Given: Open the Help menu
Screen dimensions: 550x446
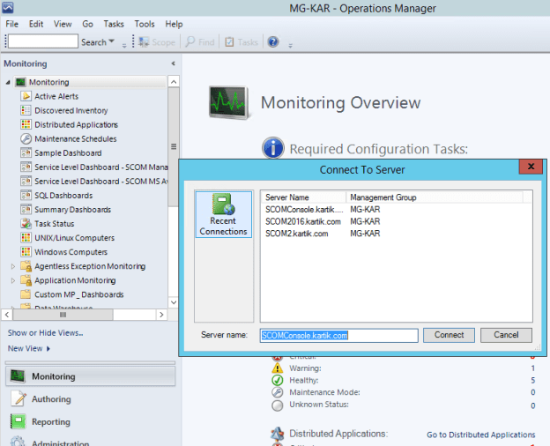Looking at the screenshot, I should pyautogui.click(x=174, y=24).
